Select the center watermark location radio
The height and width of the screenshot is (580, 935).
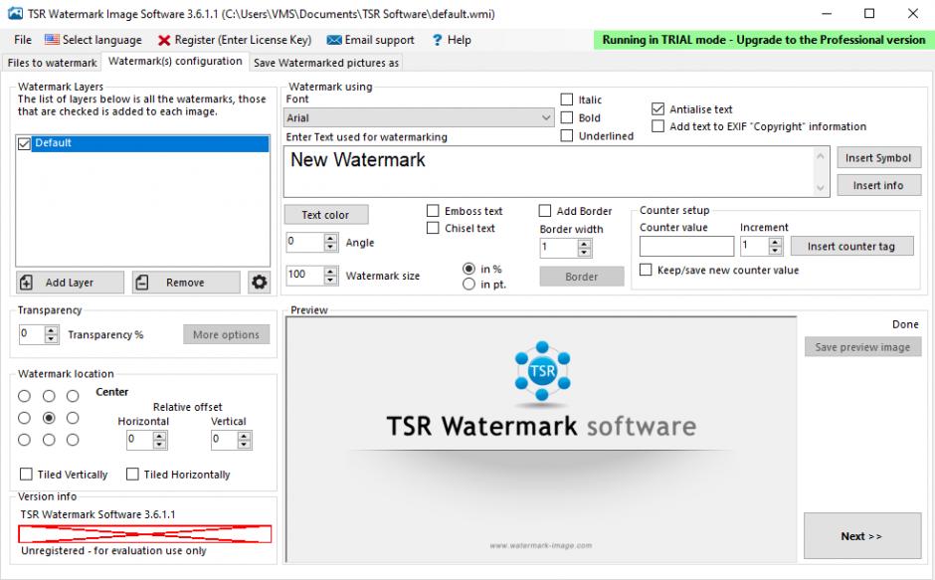click(49, 418)
